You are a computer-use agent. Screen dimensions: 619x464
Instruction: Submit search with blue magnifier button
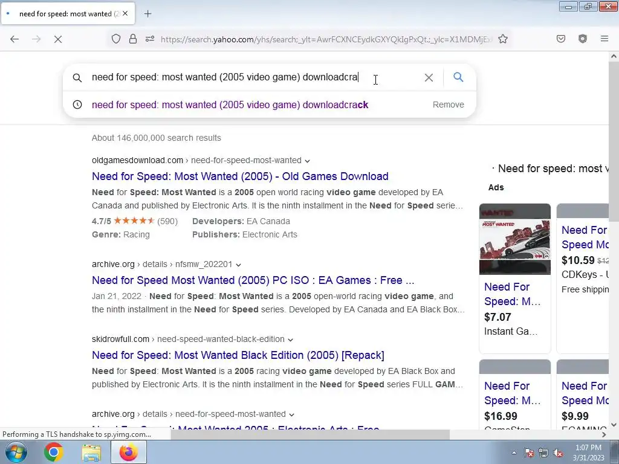[x=458, y=77]
